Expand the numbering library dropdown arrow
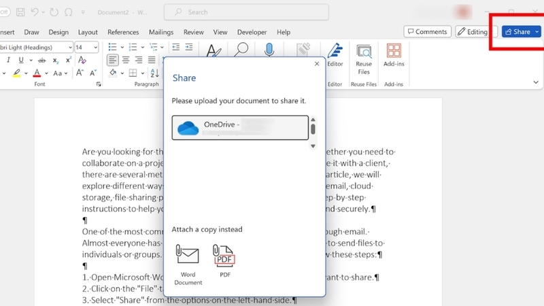 (x=142, y=47)
